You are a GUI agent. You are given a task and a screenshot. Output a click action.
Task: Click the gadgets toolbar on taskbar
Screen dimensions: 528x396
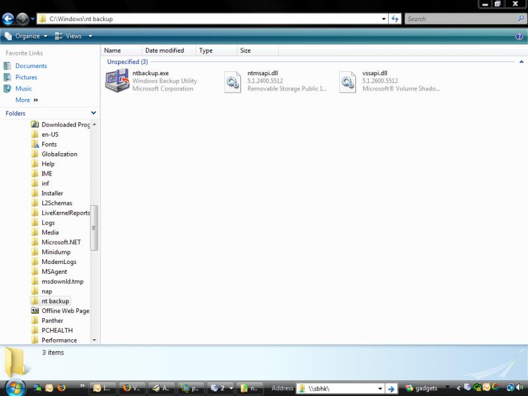tap(422, 388)
